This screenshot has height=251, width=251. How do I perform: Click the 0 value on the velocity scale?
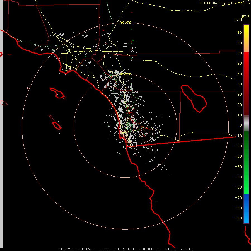click(241, 125)
